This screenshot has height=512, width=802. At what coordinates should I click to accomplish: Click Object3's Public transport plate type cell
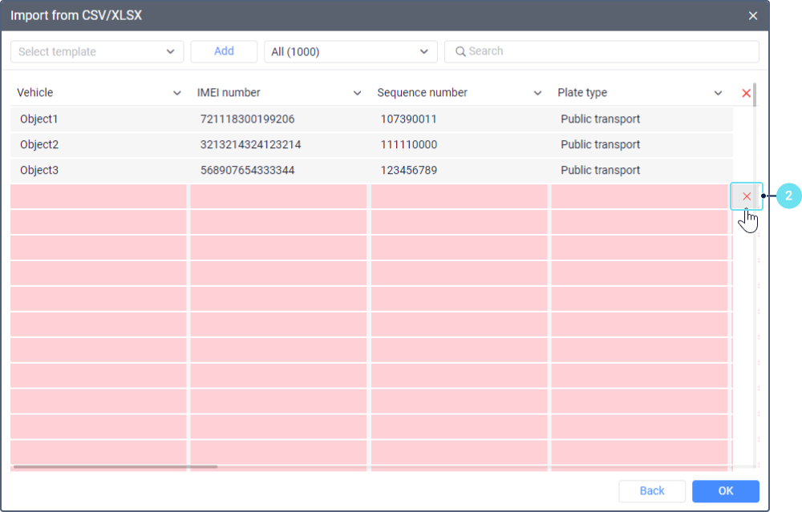point(600,171)
